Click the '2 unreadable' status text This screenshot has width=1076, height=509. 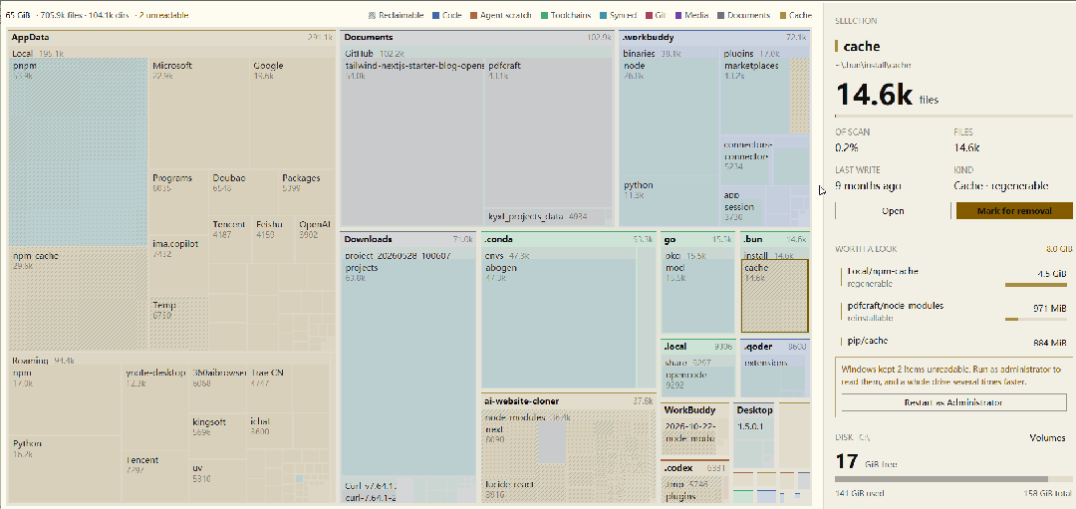click(x=162, y=15)
